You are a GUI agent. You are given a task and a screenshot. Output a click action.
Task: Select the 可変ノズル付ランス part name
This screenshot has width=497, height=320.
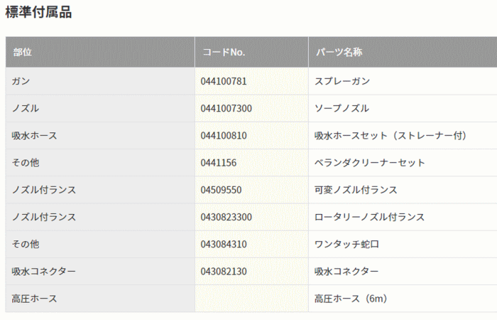pos(356,190)
